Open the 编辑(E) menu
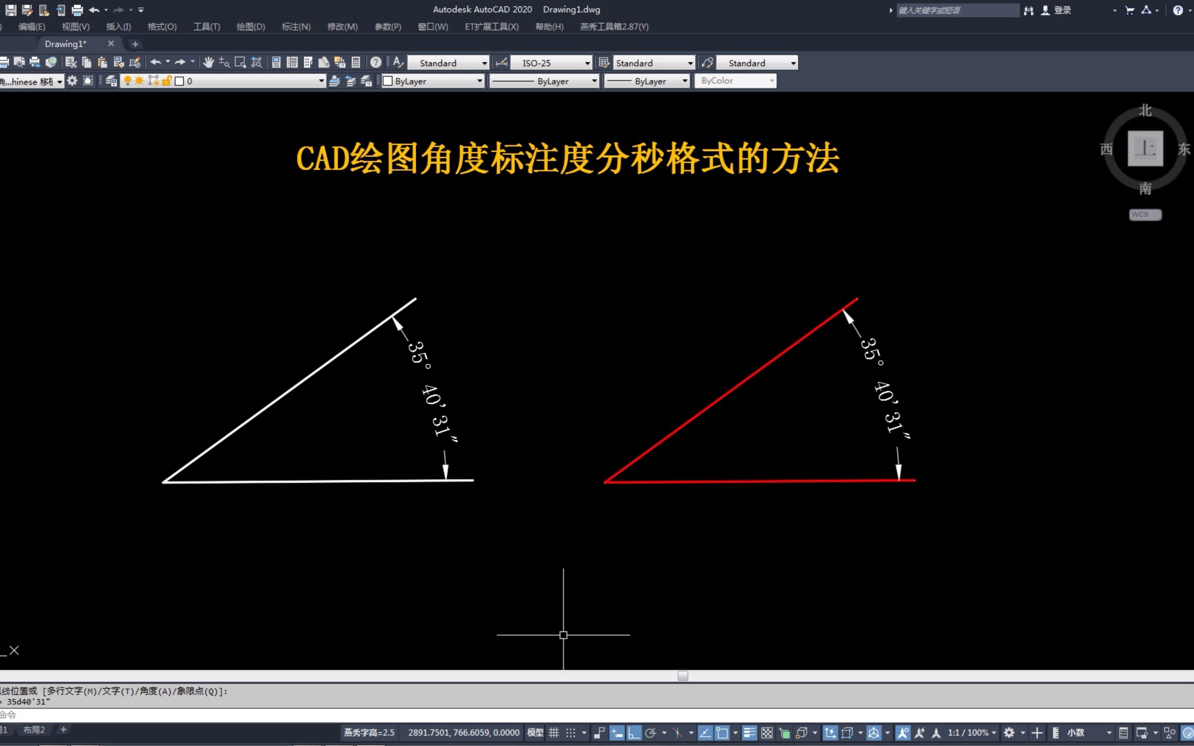The height and width of the screenshot is (746, 1194). (31, 27)
